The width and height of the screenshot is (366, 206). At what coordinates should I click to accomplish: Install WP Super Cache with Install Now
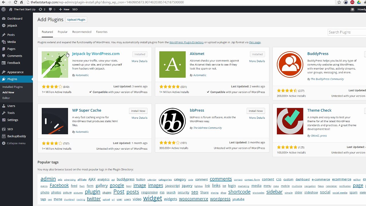click(138, 111)
